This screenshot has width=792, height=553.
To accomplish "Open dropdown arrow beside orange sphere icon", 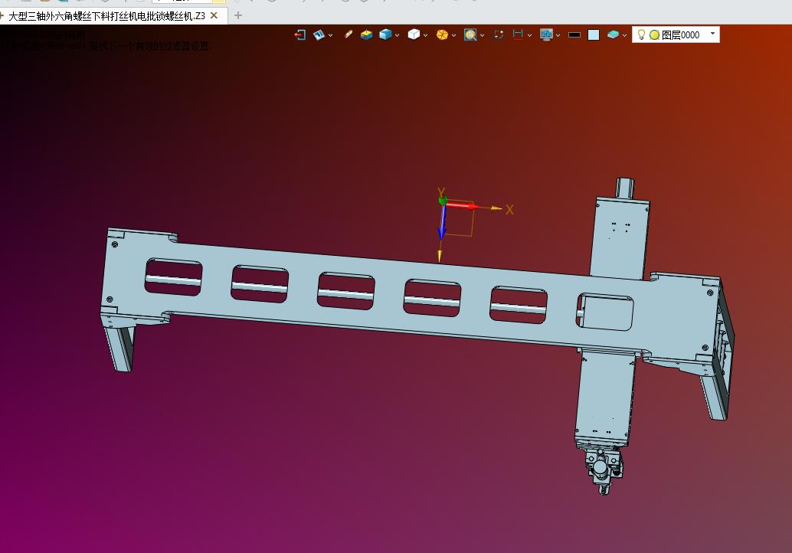I will pyautogui.click(x=453, y=35).
